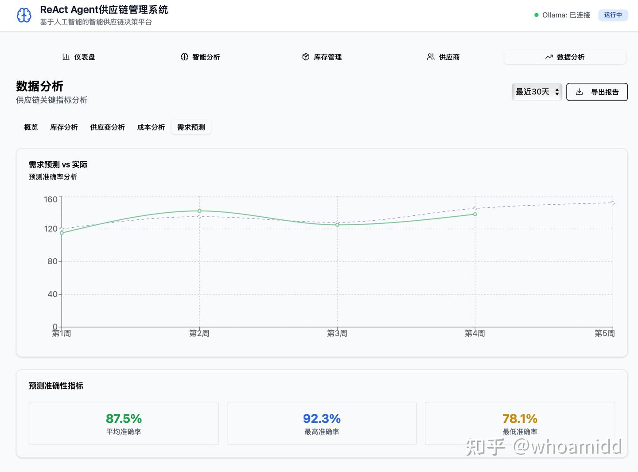Screen dimensions: 638x472
Task: Click the up-down arrows of the date selector
Action: click(557, 92)
